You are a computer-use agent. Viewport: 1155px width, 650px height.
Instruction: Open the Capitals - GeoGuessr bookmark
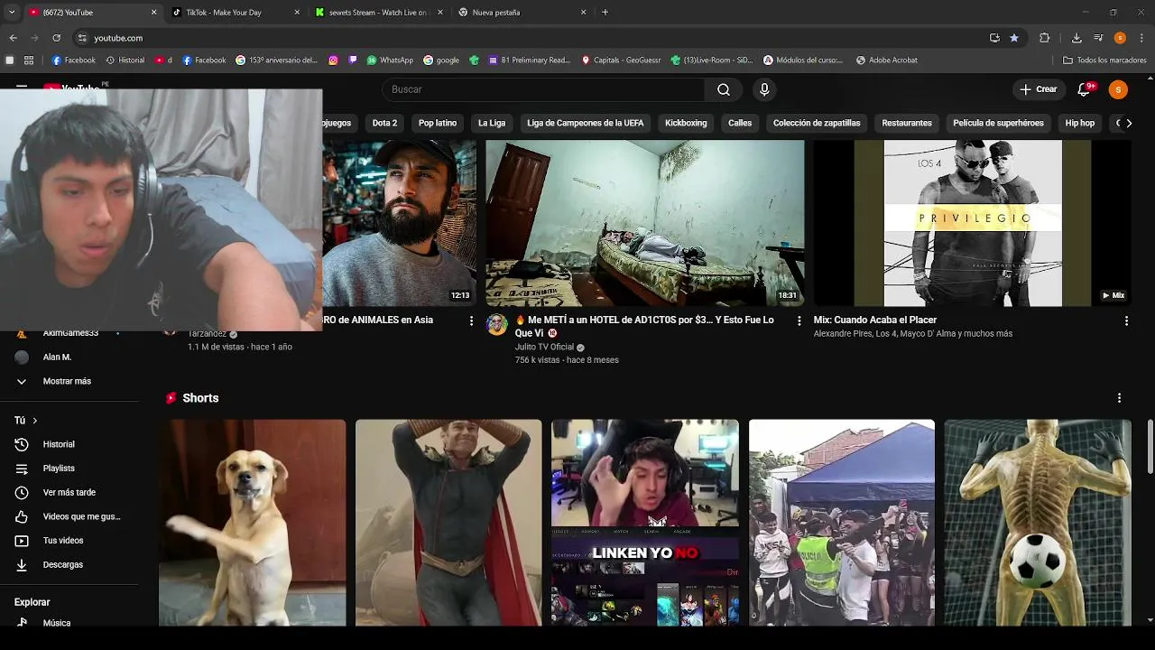point(621,60)
